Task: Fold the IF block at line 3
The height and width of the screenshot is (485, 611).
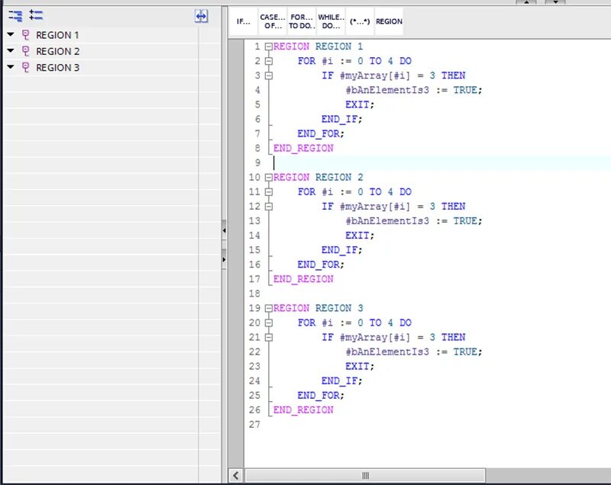Action: click(269, 75)
